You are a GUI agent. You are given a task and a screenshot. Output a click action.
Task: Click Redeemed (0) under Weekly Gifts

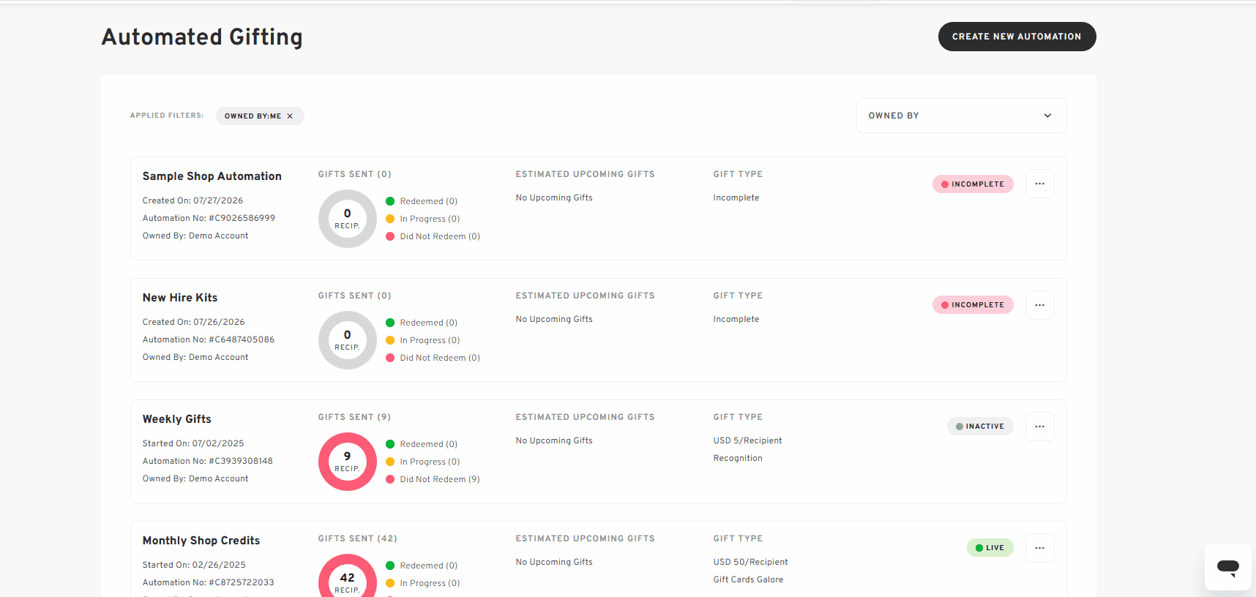pos(422,444)
